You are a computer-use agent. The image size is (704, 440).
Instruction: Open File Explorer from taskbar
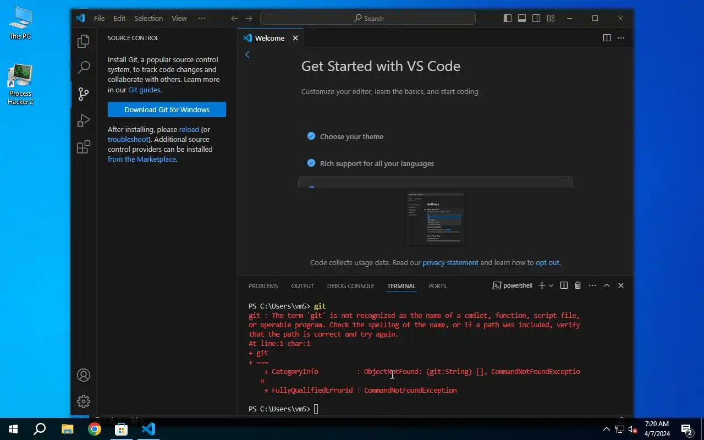tap(67, 429)
